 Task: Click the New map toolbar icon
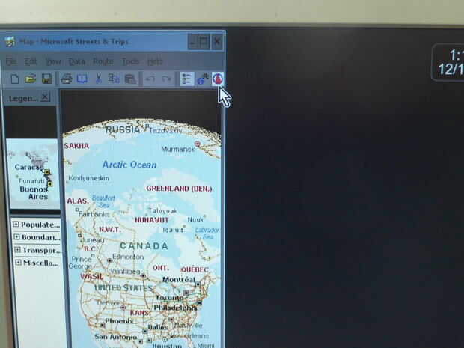tap(14, 79)
